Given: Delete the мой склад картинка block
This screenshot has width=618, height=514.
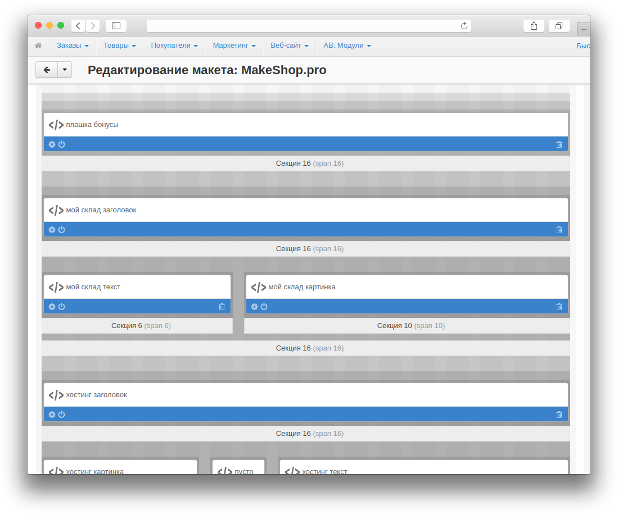Looking at the screenshot, I should [559, 306].
